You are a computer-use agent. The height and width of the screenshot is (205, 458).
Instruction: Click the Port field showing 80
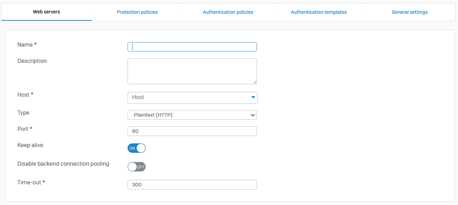pyautogui.click(x=192, y=131)
